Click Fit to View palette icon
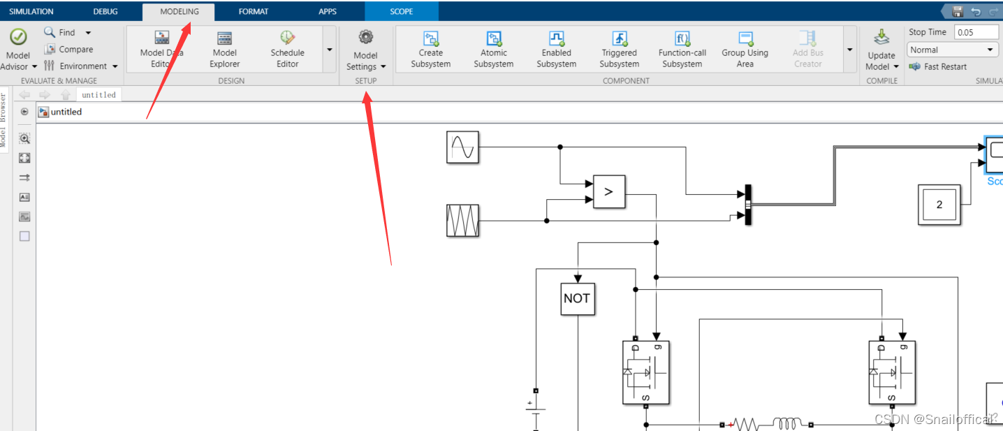1003x431 pixels. point(24,158)
